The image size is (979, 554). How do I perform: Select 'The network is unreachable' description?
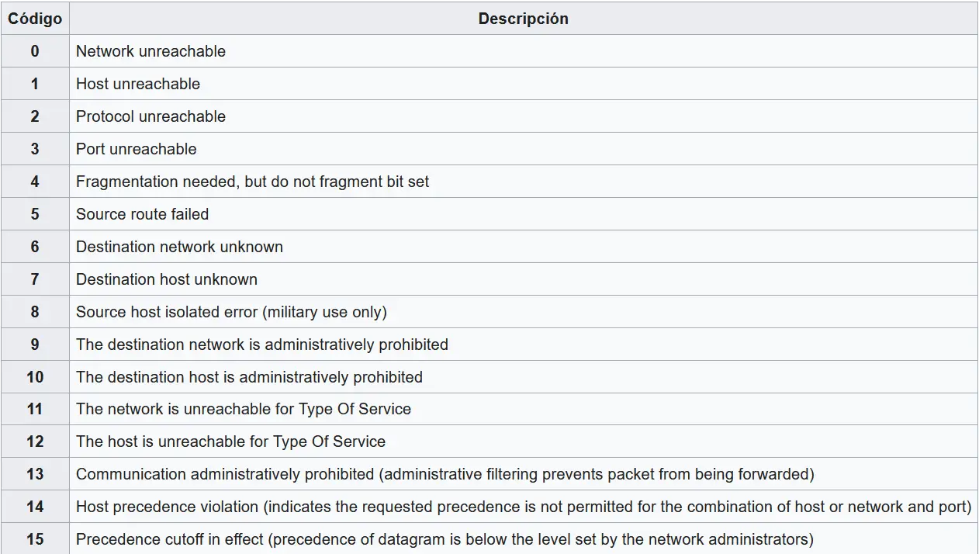244,409
